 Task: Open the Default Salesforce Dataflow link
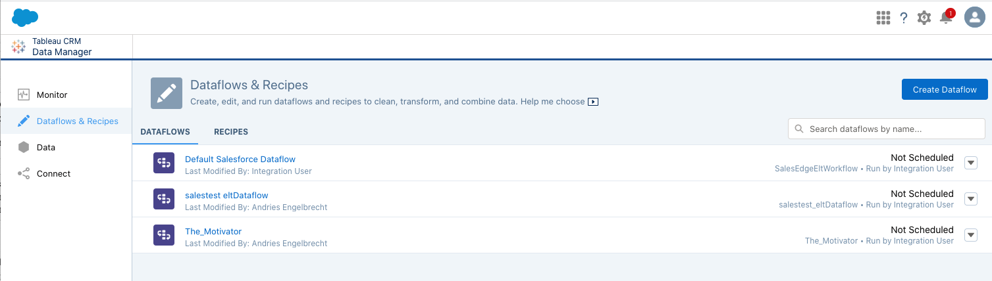coord(240,159)
